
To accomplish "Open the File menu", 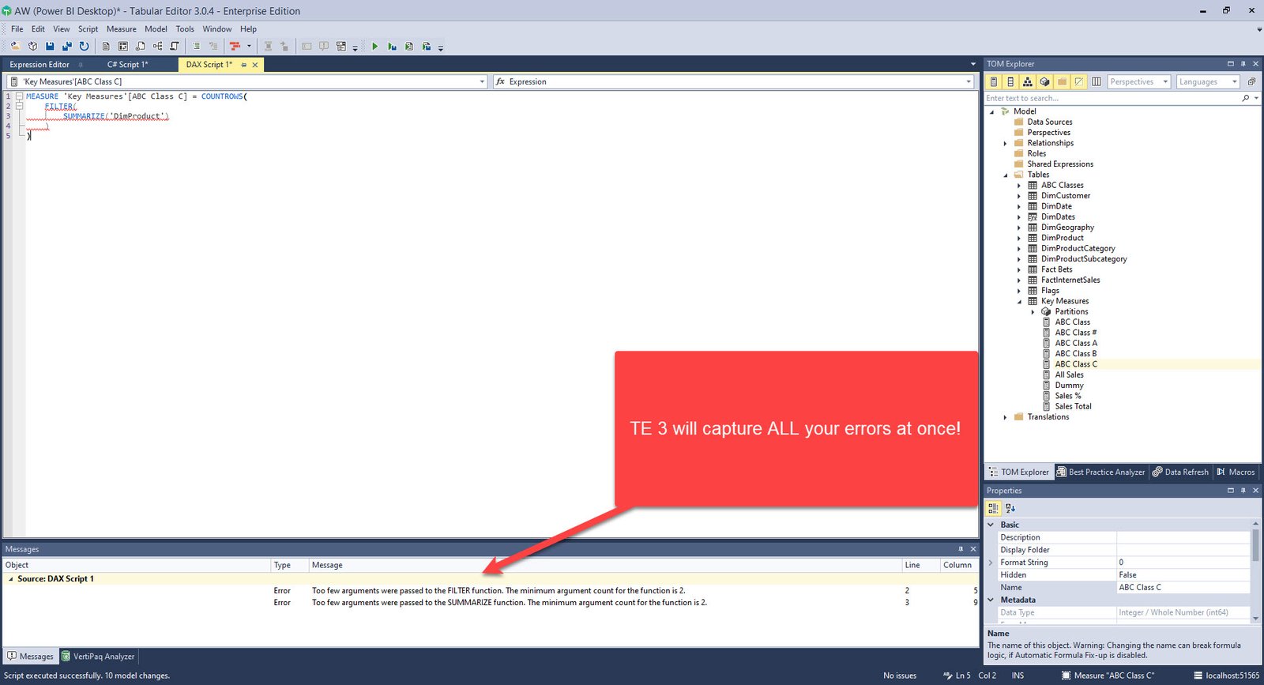I will 17,28.
